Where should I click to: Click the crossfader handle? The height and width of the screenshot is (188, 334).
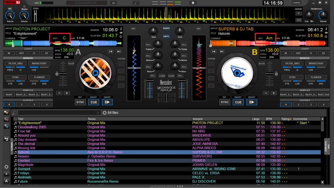166,98
